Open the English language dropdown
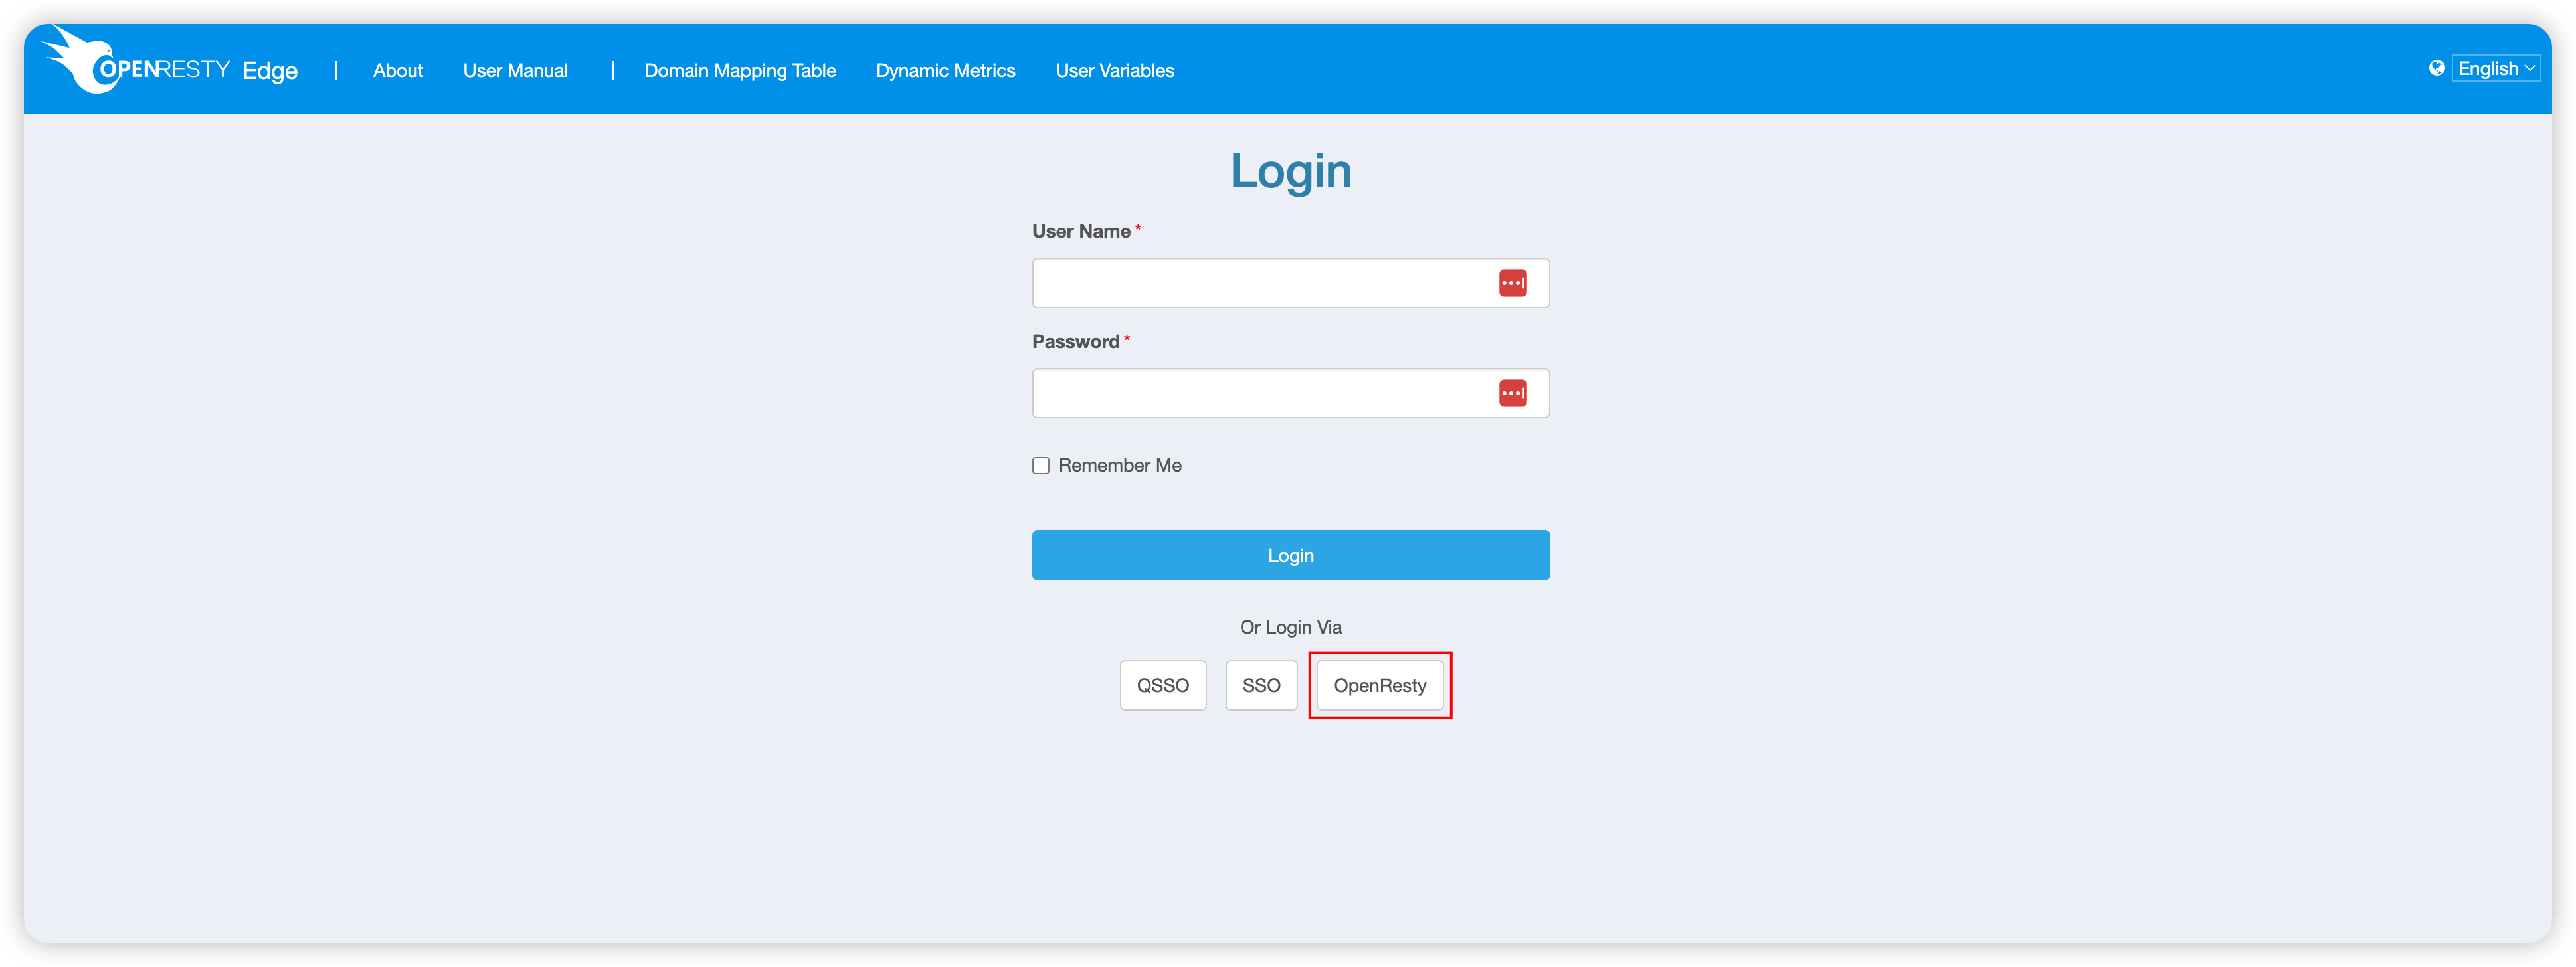 click(2495, 68)
